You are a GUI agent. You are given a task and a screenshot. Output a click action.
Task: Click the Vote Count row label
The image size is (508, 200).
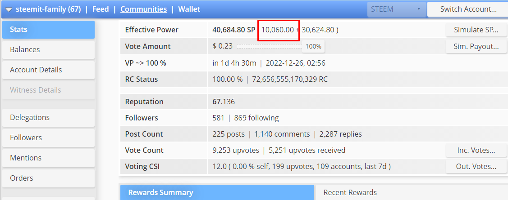coord(144,150)
